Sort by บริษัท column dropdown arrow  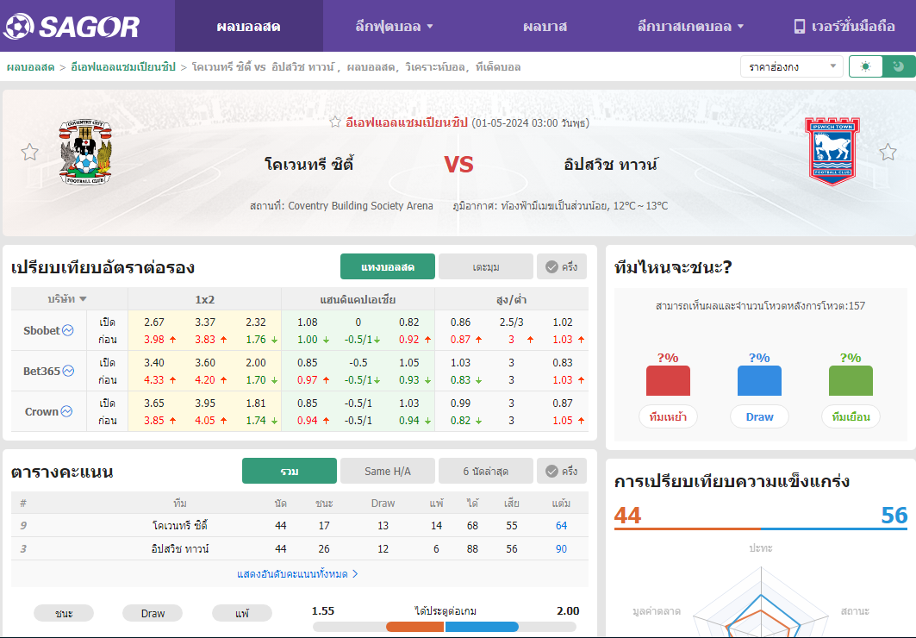pyautogui.click(x=83, y=299)
